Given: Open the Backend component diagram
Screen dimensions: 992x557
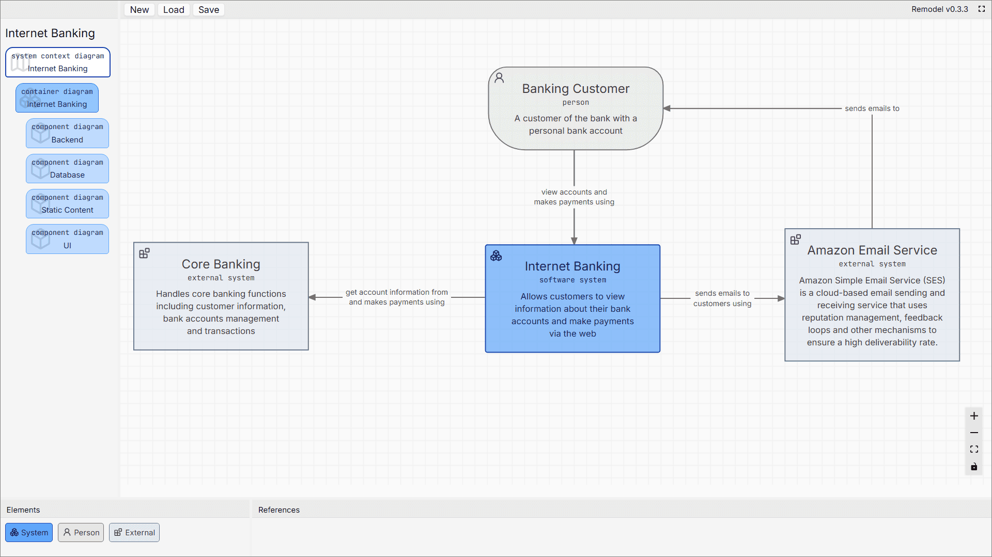Looking at the screenshot, I should (x=67, y=133).
